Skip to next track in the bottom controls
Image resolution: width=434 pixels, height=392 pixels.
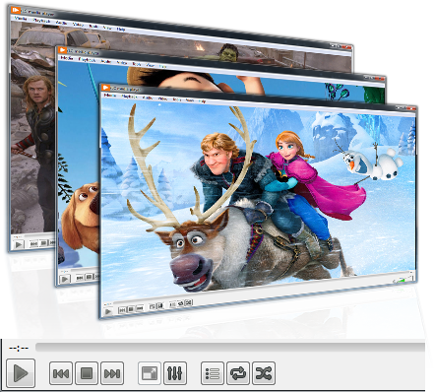pos(112,373)
